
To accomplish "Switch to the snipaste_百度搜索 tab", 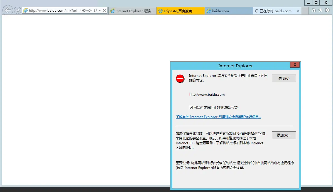I will click(x=180, y=11).
